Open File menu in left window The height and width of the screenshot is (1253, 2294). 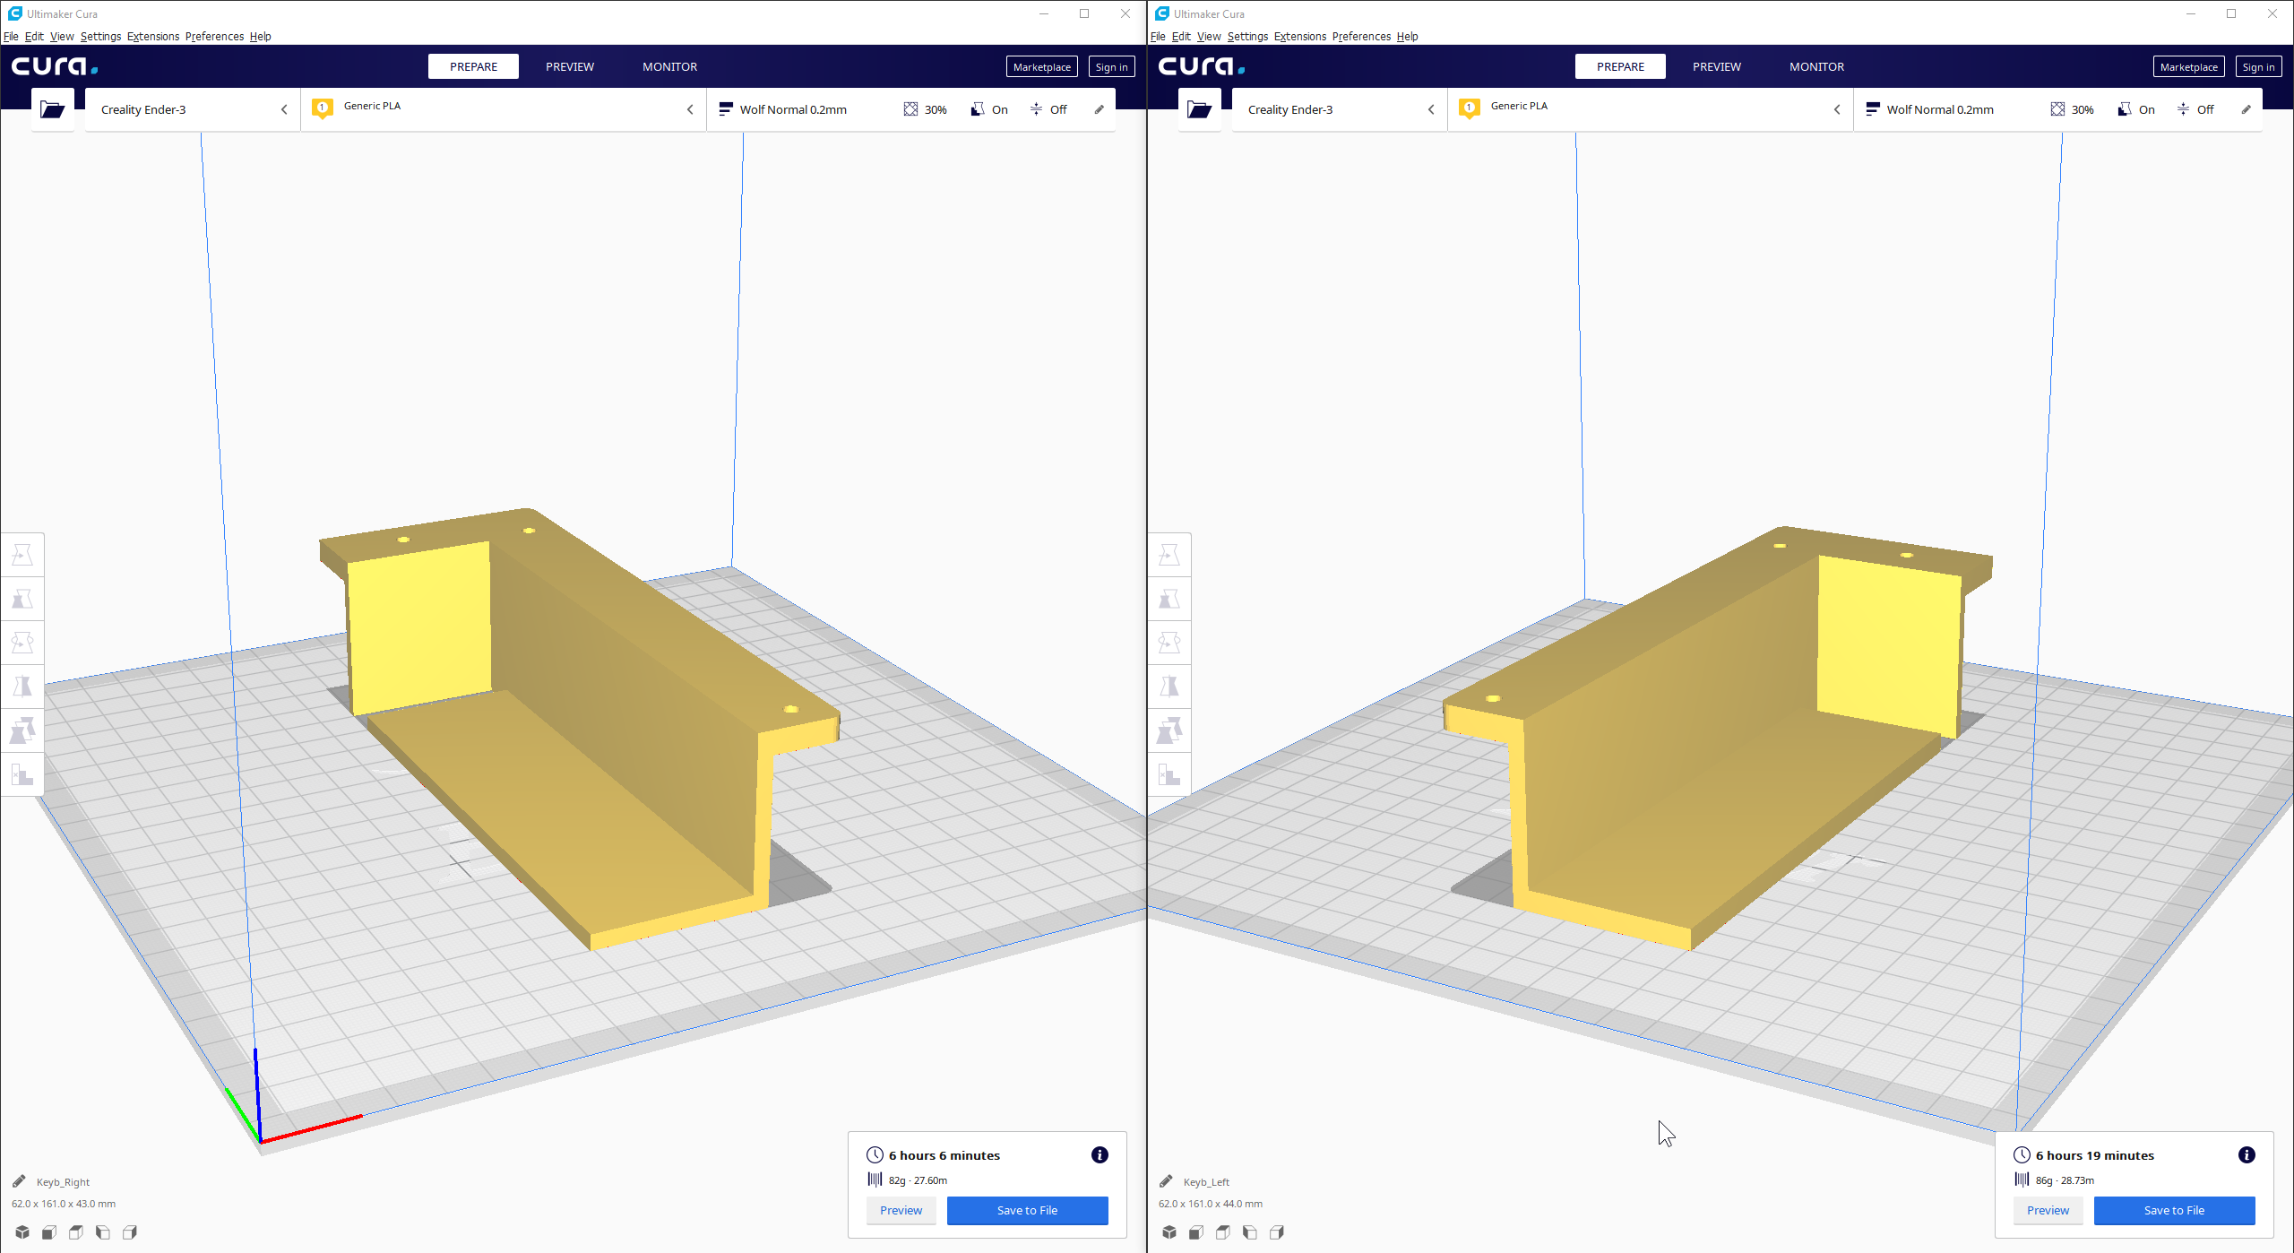pos(11,36)
